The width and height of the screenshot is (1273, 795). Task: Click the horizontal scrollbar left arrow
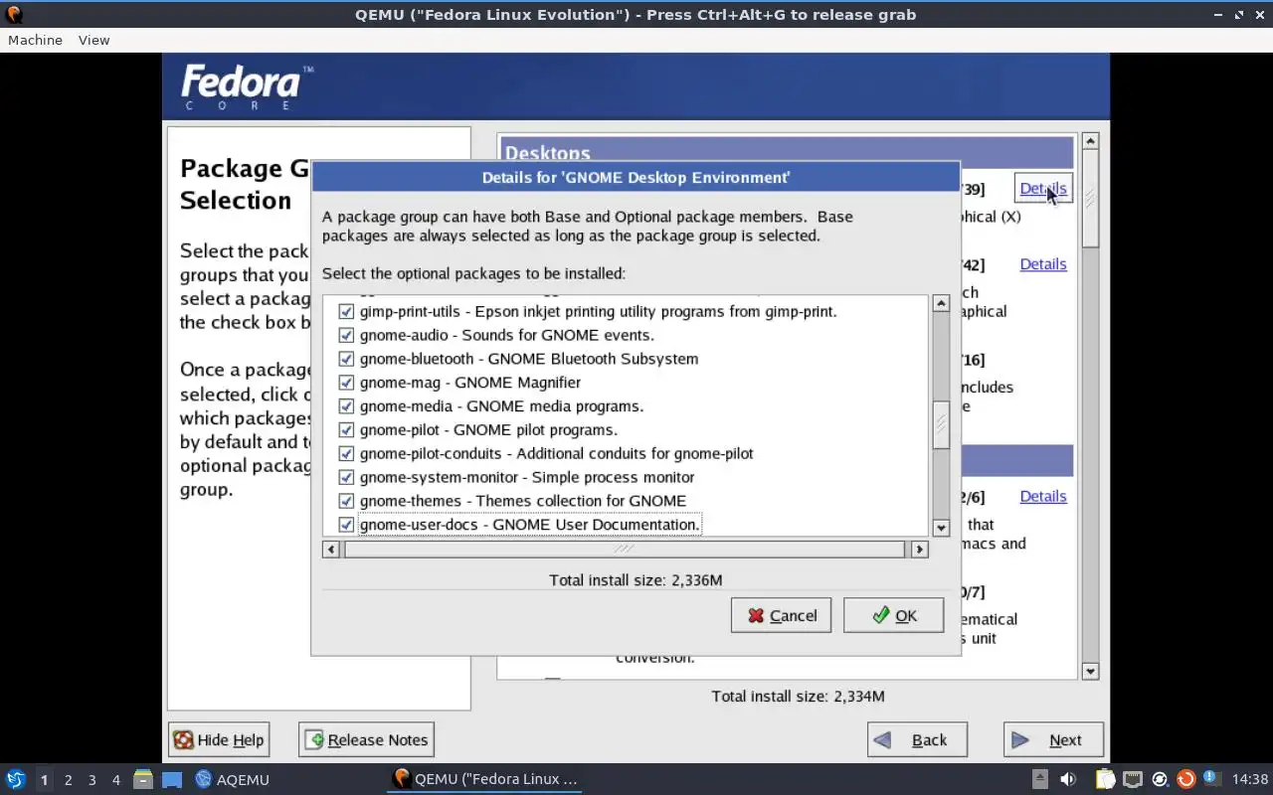(332, 549)
